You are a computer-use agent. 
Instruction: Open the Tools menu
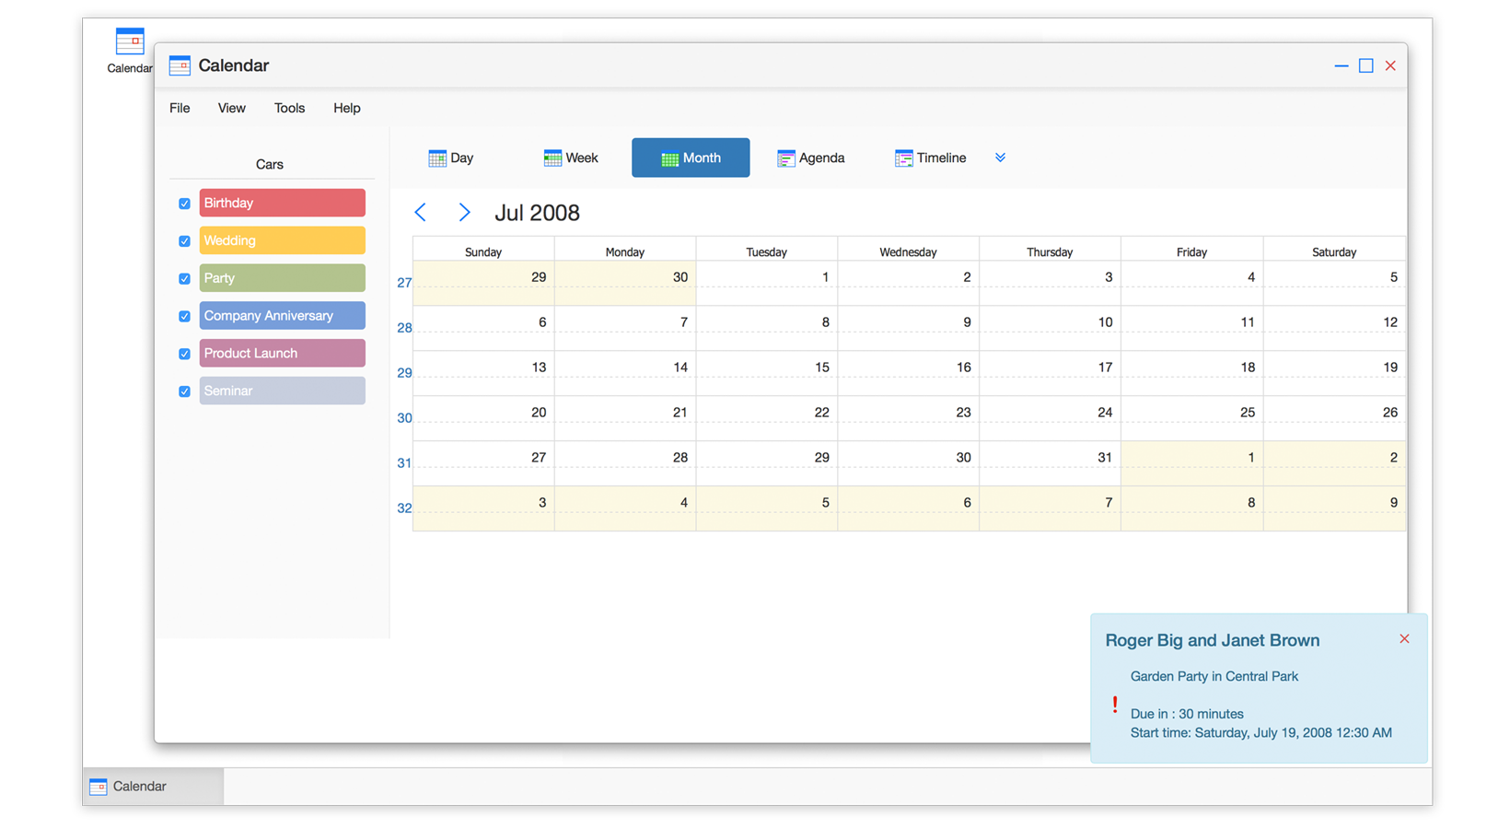click(x=289, y=108)
